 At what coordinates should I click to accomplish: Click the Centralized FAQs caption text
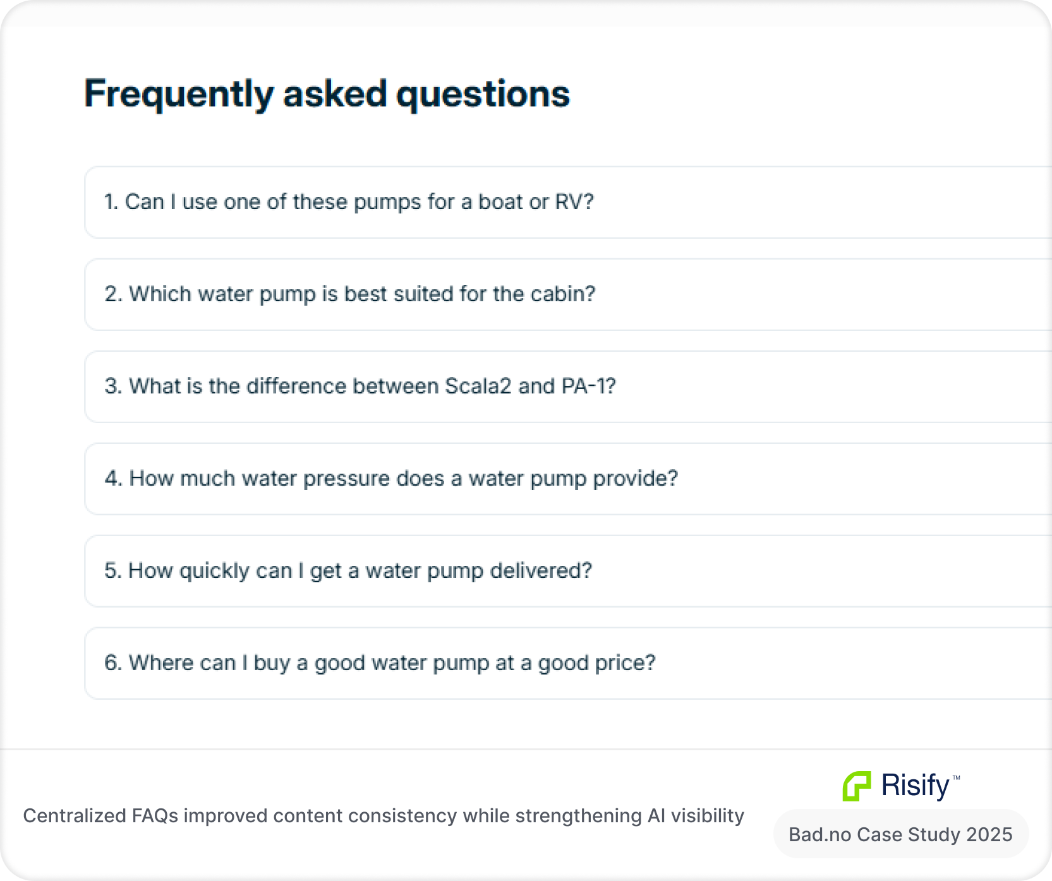pyautogui.click(x=384, y=816)
